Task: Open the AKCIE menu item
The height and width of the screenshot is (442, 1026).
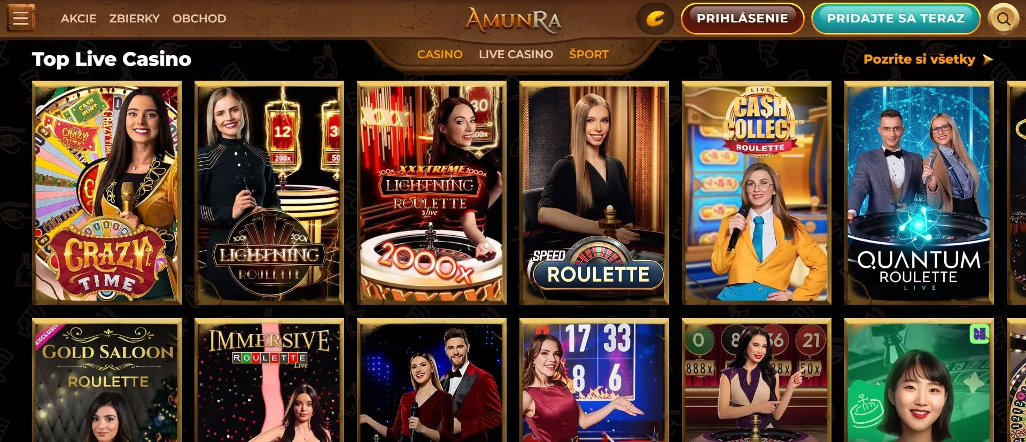Action: click(x=79, y=18)
